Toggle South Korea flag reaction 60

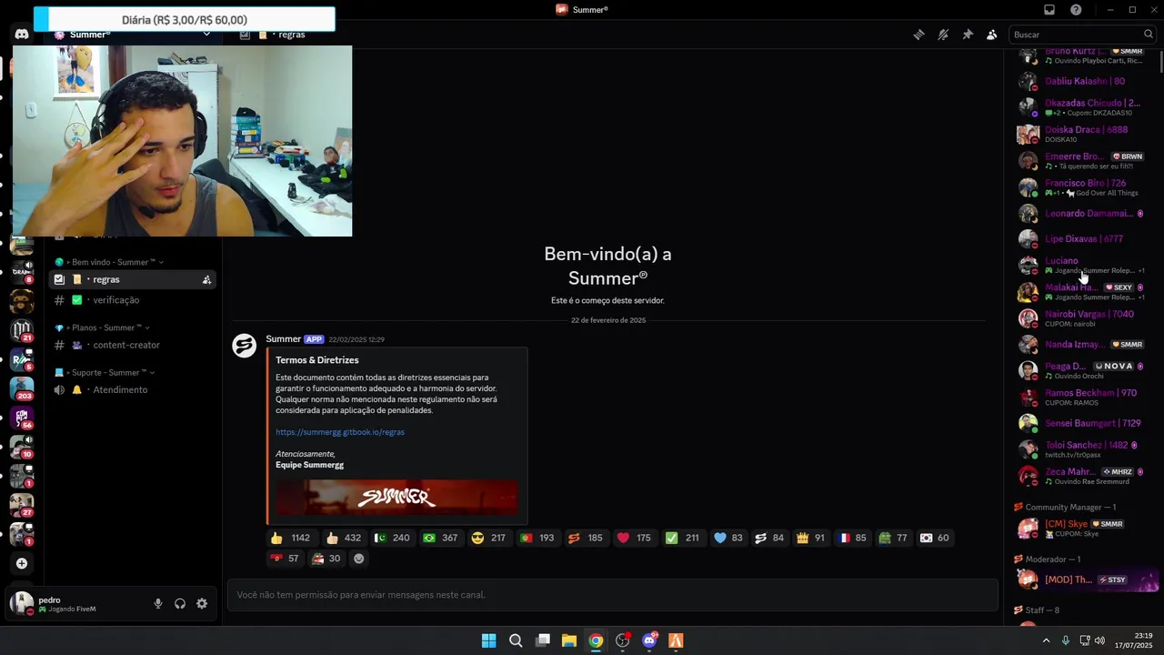[x=934, y=538]
